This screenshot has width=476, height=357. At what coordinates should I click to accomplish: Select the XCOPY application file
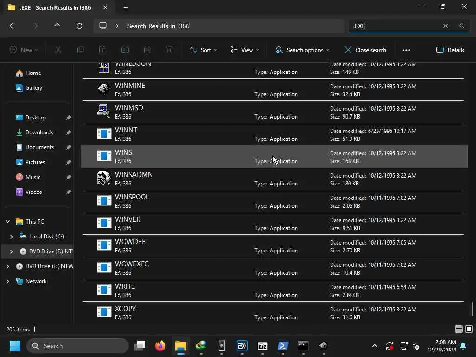point(273,313)
